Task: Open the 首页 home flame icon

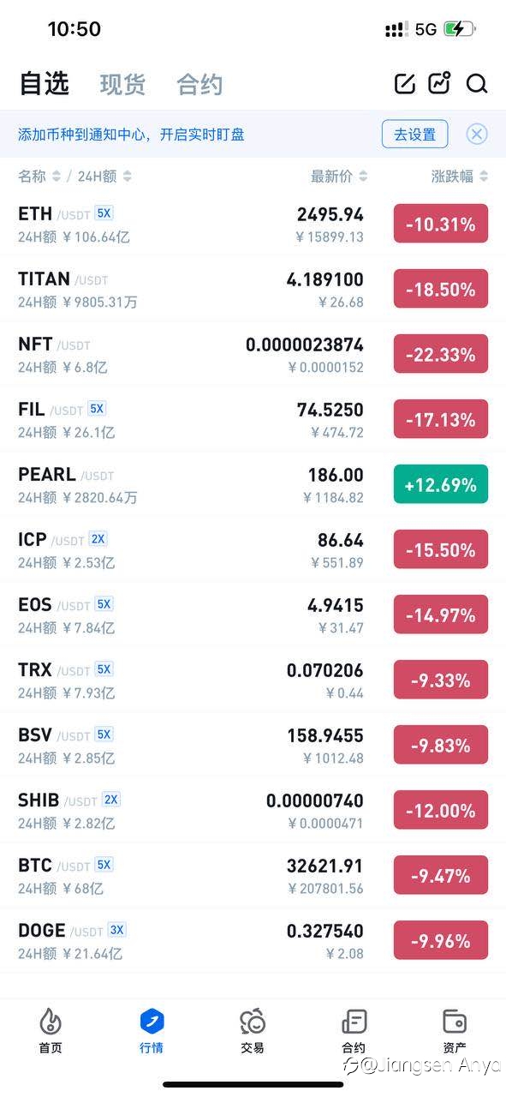Action: pyautogui.click(x=51, y=1021)
